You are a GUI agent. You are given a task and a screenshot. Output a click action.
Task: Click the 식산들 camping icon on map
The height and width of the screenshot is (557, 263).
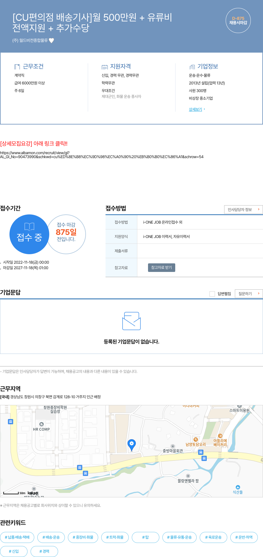coord(238,487)
